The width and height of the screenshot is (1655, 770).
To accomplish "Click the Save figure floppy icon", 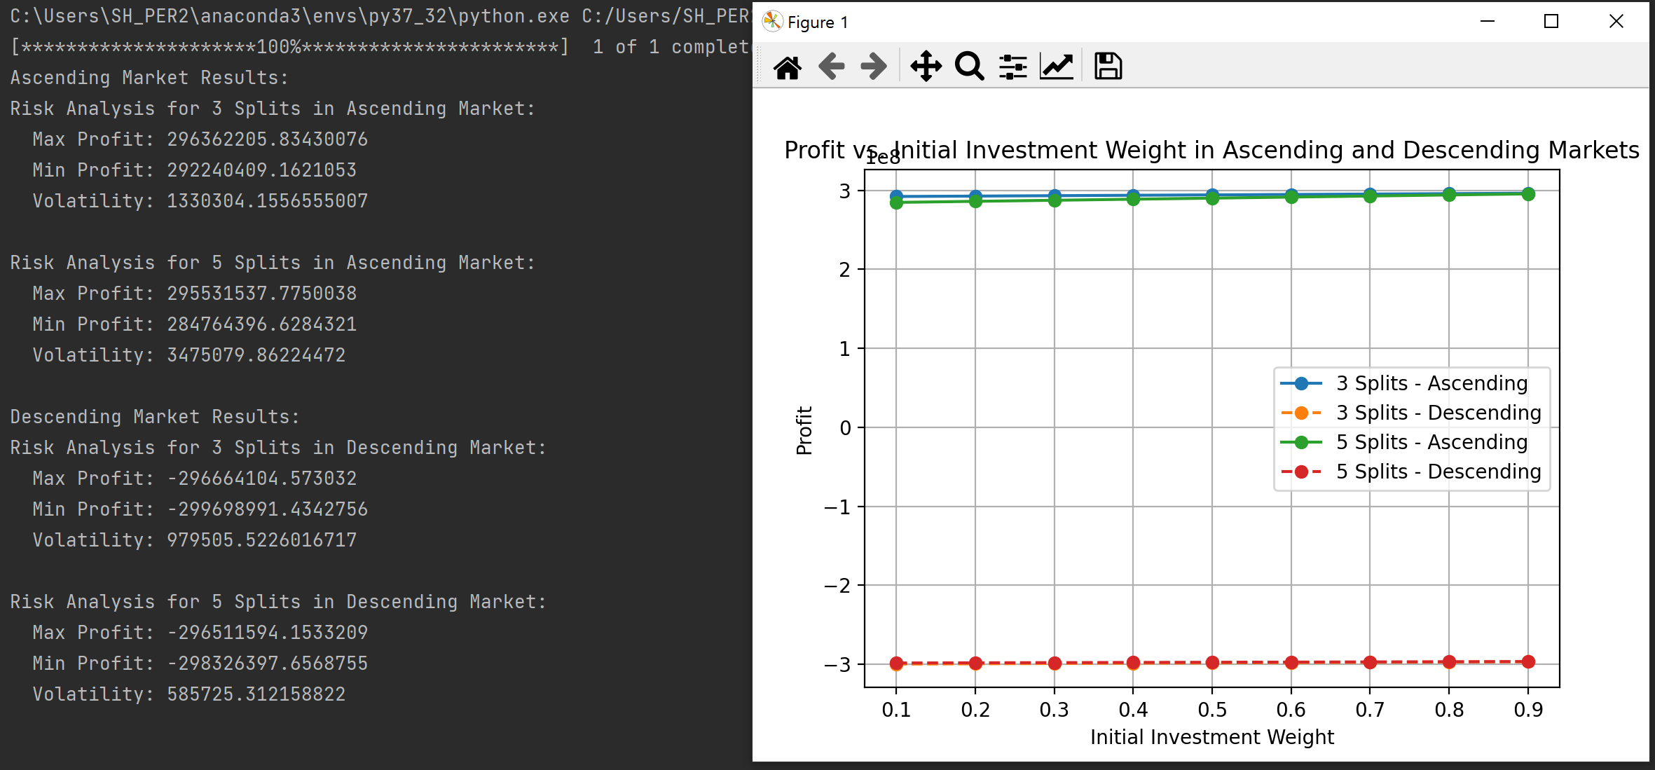I will click(1108, 67).
